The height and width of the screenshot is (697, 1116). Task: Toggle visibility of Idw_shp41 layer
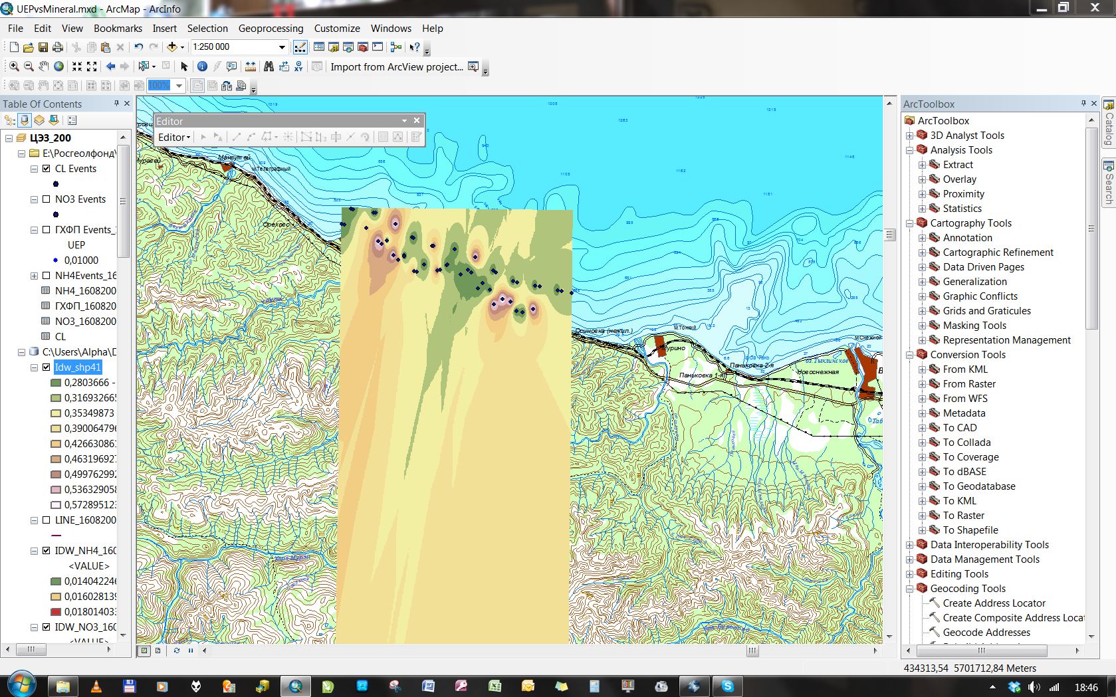[x=47, y=367]
